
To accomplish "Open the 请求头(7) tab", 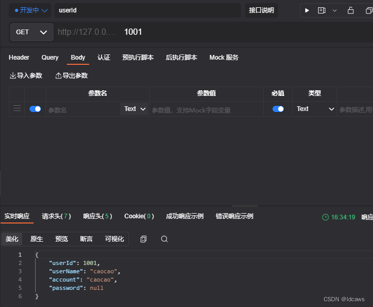I will coord(56,216).
